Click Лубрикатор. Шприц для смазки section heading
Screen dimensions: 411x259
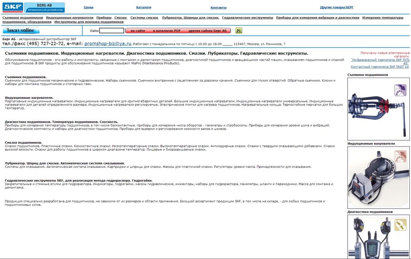click(65, 163)
